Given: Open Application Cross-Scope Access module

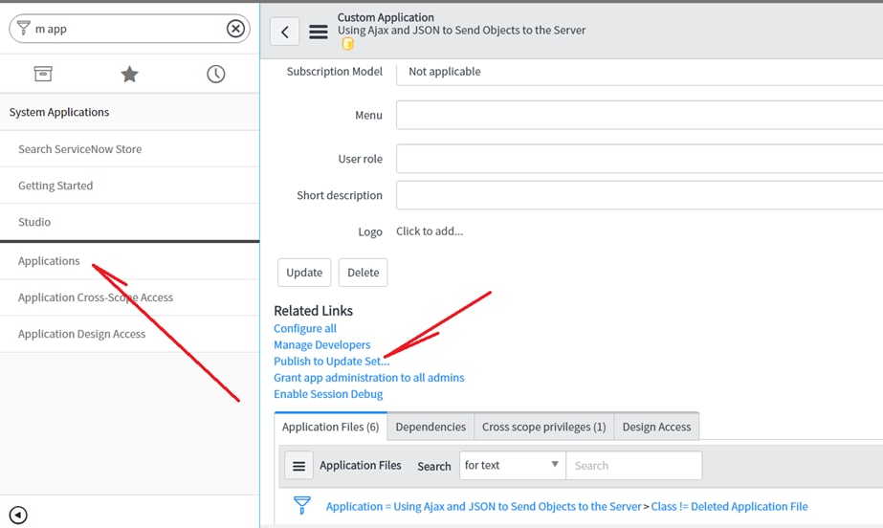Looking at the screenshot, I should (95, 297).
